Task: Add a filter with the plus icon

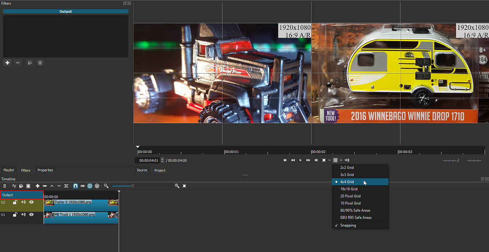Action: pyautogui.click(x=7, y=63)
